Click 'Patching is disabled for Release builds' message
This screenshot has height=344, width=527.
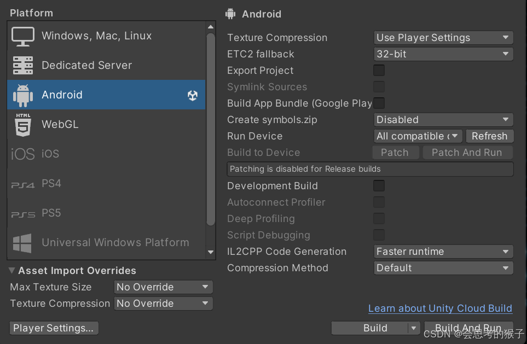370,169
